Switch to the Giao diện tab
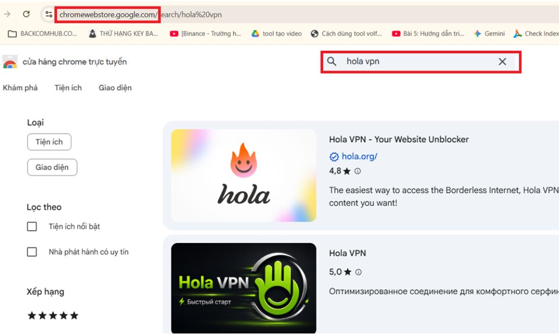Viewport: 559px width, 335px height. click(115, 88)
